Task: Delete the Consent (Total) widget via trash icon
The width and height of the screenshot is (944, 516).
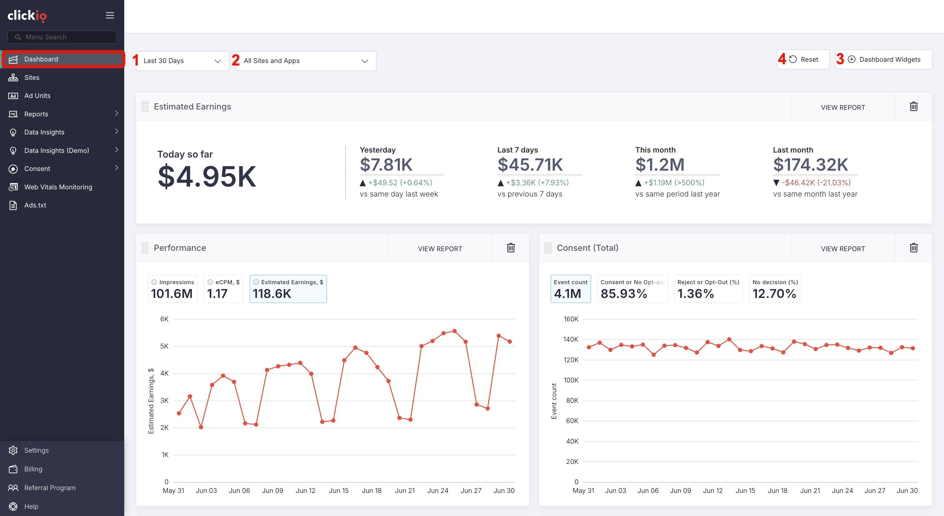Action: click(914, 248)
